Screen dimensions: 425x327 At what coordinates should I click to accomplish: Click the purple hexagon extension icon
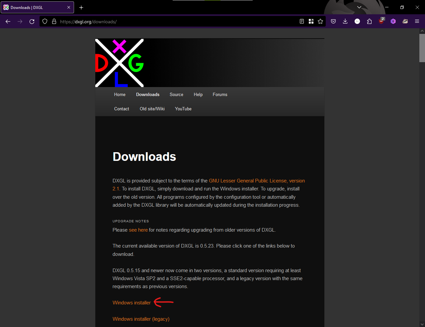click(x=393, y=22)
